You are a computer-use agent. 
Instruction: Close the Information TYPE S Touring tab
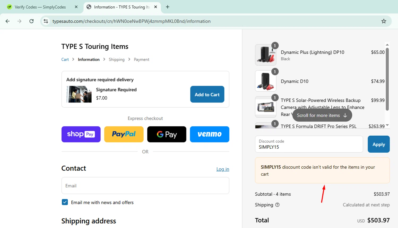tap(155, 7)
